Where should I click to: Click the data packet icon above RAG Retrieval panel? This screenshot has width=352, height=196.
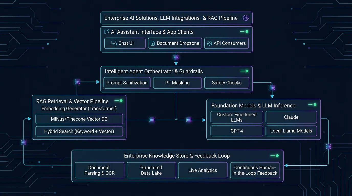point(77,82)
